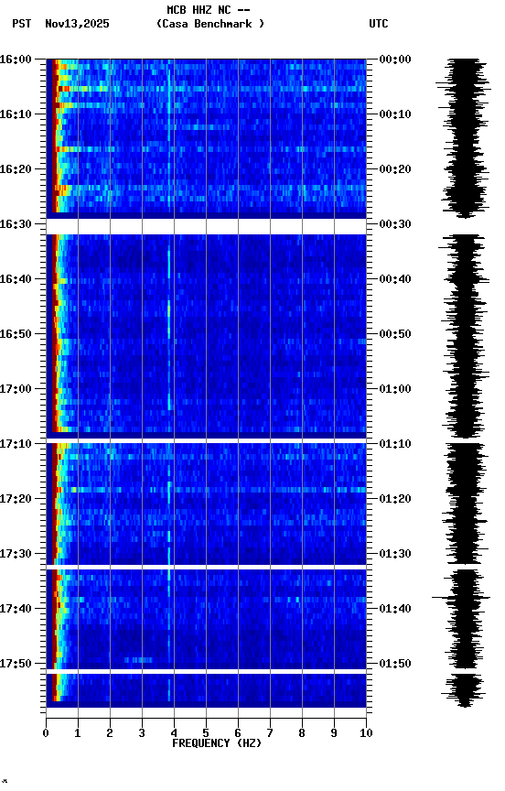Click the '17:00' PST time label
The height and width of the screenshot is (791, 505).
coord(16,389)
